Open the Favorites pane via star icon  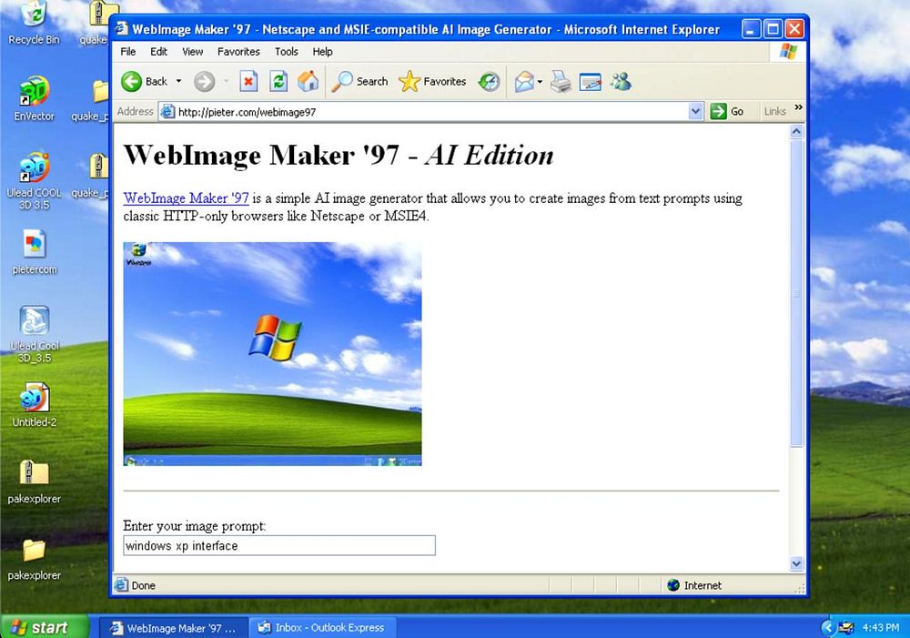point(432,81)
